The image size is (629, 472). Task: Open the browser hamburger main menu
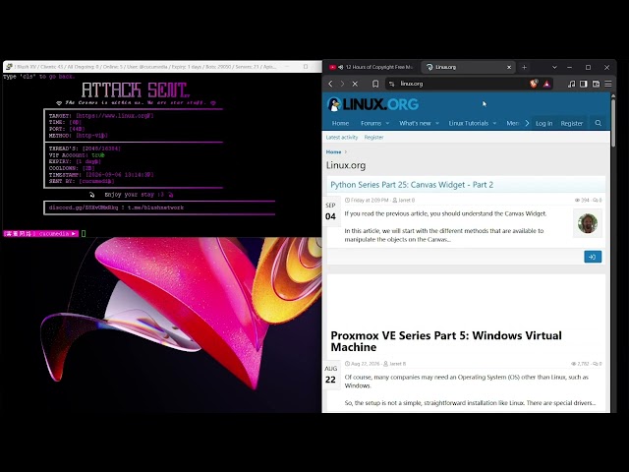pos(608,84)
